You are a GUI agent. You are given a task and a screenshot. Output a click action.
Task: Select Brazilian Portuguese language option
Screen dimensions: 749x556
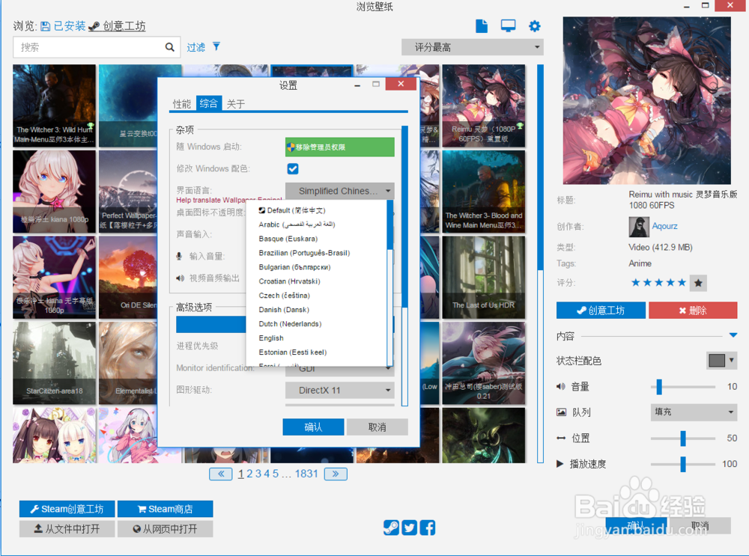coord(316,253)
